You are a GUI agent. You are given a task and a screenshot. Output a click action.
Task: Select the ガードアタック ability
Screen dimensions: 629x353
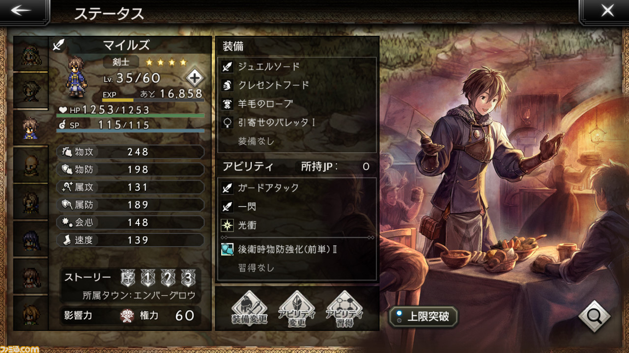[x=297, y=187]
